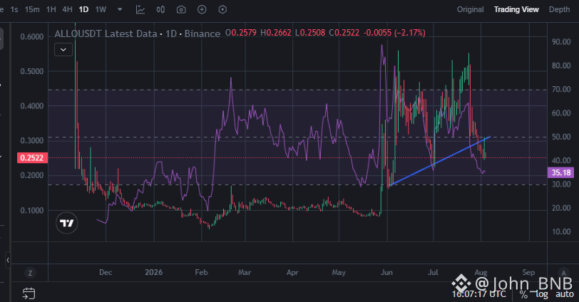Click the 70.00 right axis label
This screenshot has width=579, height=302.
point(561,89)
